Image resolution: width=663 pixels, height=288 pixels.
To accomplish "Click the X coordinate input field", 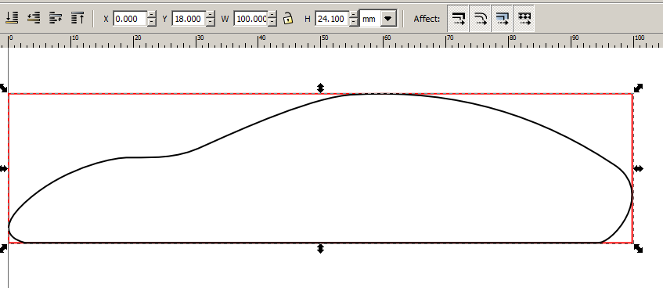I will click(130, 19).
